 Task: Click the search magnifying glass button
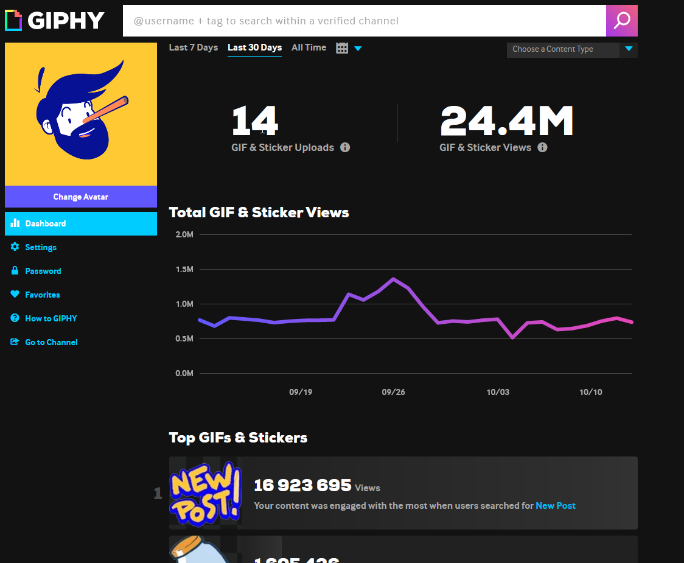[x=621, y=20]
